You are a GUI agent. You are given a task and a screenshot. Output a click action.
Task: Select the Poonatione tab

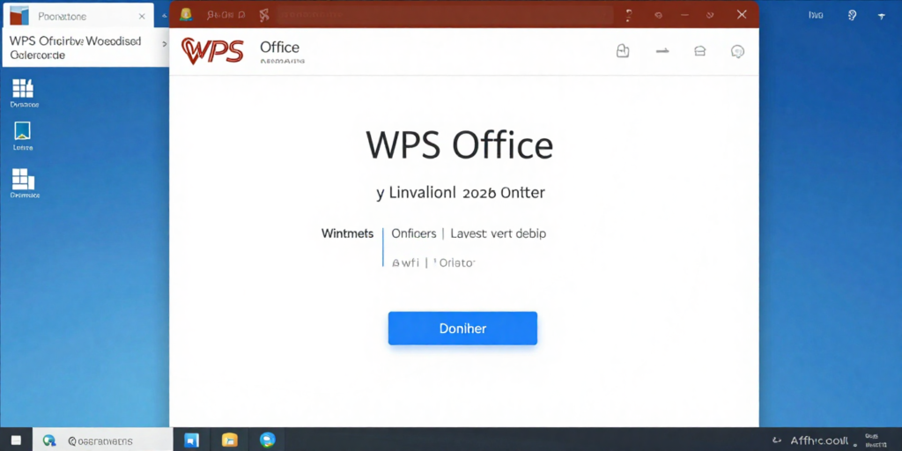(x=78, y=16)
